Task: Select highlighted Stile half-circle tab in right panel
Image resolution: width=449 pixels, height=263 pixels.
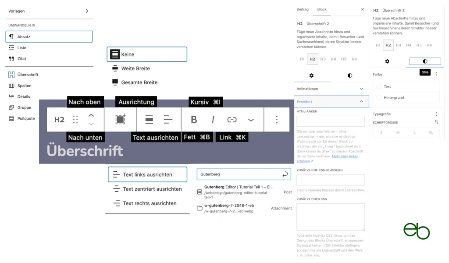Action: [x=425, y=61]
